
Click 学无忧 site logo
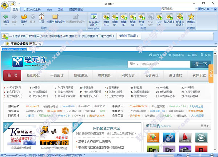pos(29,61)
